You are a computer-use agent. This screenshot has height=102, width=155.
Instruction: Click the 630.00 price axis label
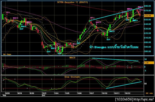(148, 29)
